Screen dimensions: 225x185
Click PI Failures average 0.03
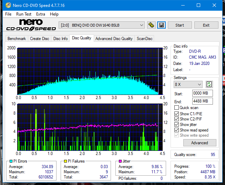pos(104,167)
